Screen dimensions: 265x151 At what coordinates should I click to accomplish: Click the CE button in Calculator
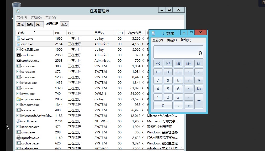click(168, 72)
